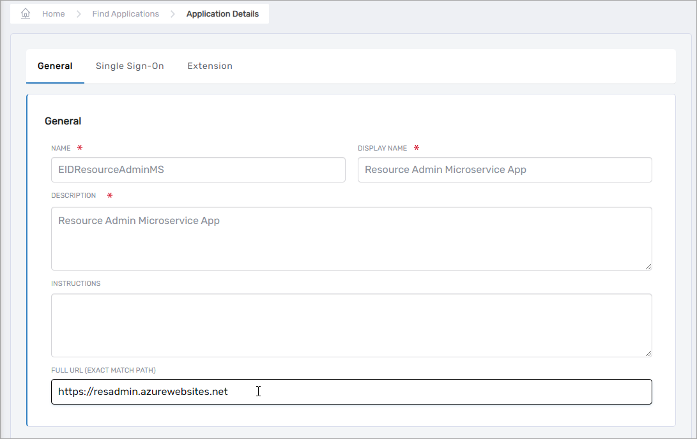Open the Find Applications breadcrumb link
The image size is (697, 439).
125,14
